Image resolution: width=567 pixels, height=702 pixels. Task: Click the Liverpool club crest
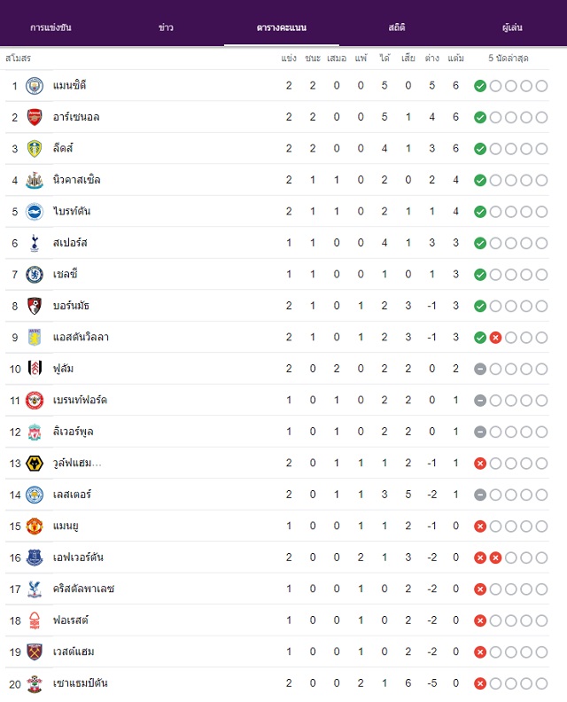click(x=35, y=432)
